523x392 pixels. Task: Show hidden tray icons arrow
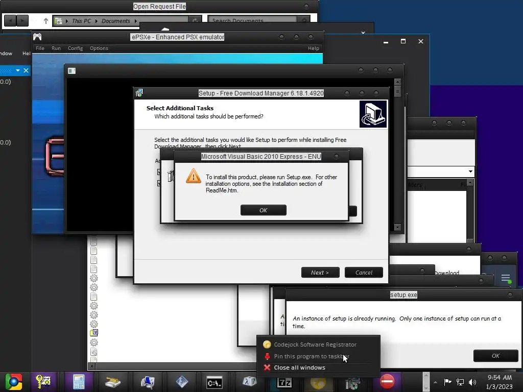click(x=435, y=382)
